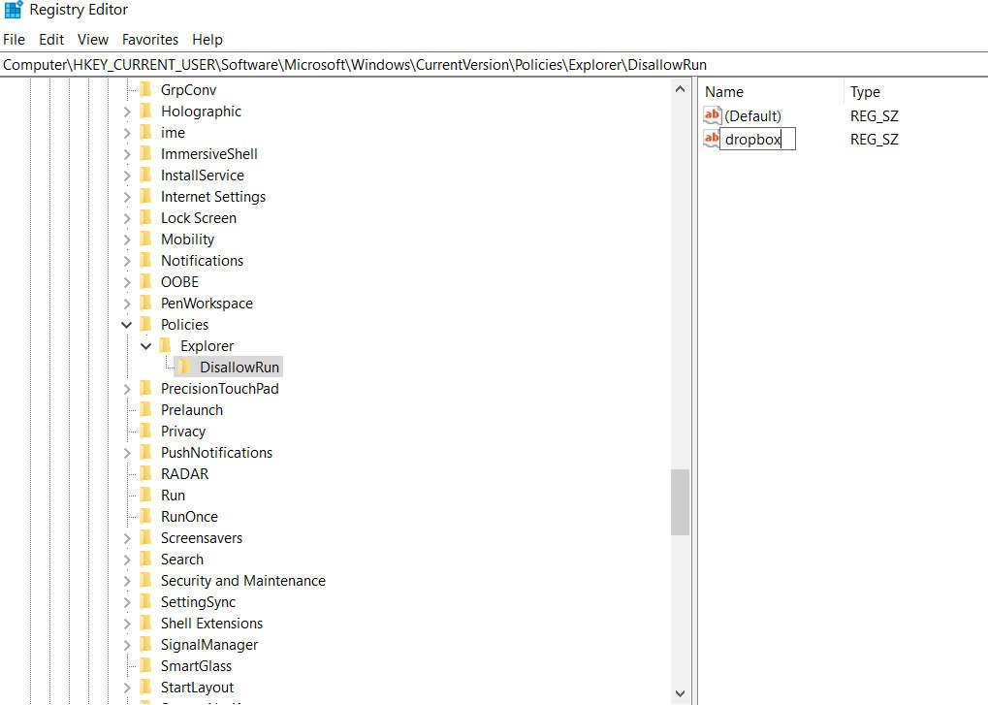Click the OOBE folder icon
The width and height of the screenshot is (988, 705).
(145, 281)
